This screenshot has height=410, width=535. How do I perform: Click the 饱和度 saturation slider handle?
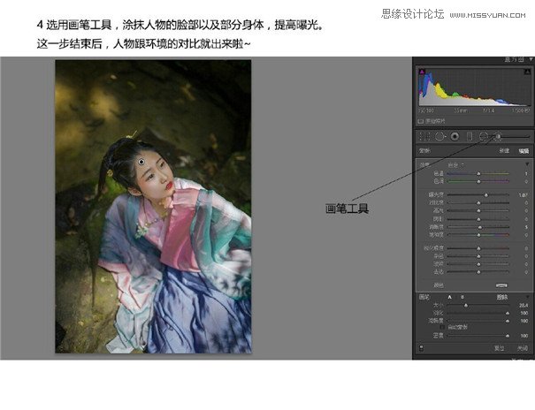[478, 235]
